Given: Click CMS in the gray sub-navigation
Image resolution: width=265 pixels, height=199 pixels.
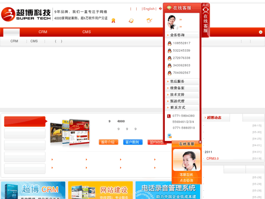Looking at the screenshot, I should [34, 41].
